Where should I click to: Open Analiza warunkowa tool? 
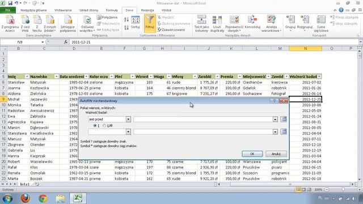click(271, 23)
